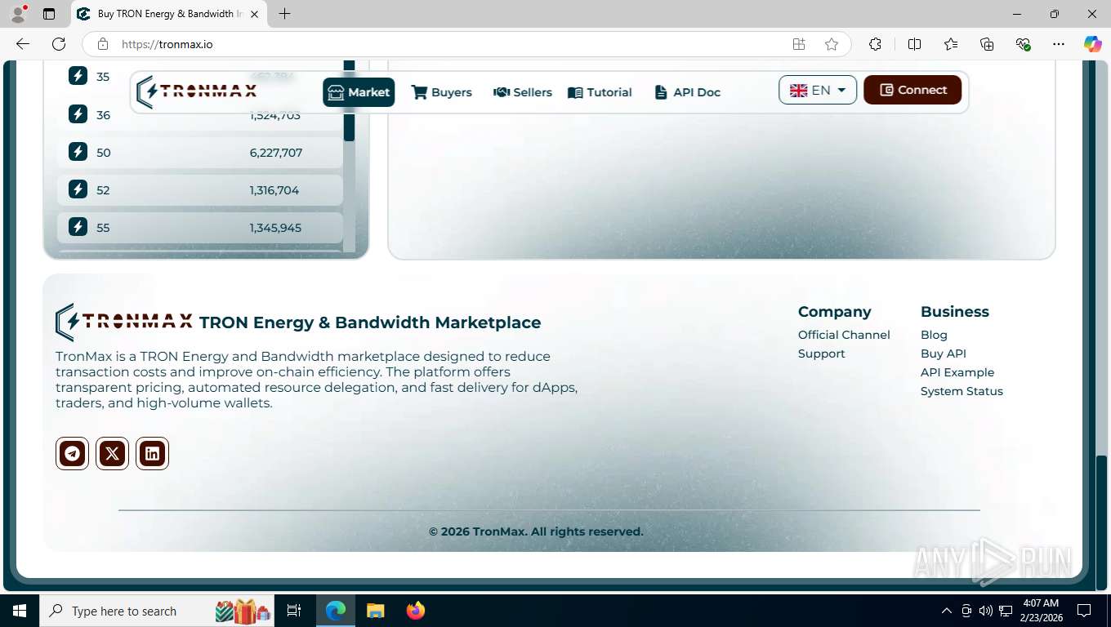Screen dimensions: 1111x627
Task: Open the Market nav tab
Action: pyautogui.click(x=359, y=92)
